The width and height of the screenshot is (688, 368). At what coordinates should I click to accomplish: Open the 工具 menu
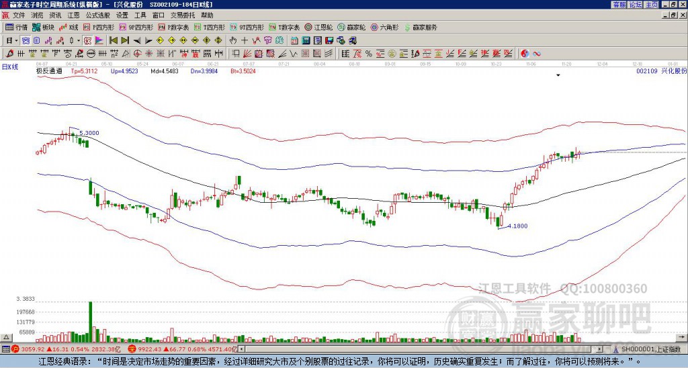pyautogui.click(x=140, y=15)
